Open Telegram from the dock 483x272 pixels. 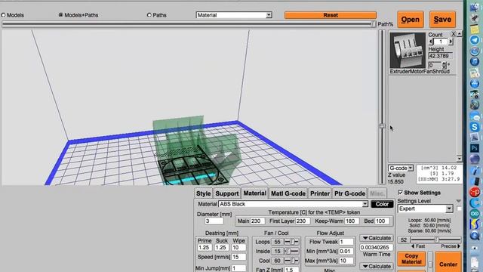pos(475,40)
